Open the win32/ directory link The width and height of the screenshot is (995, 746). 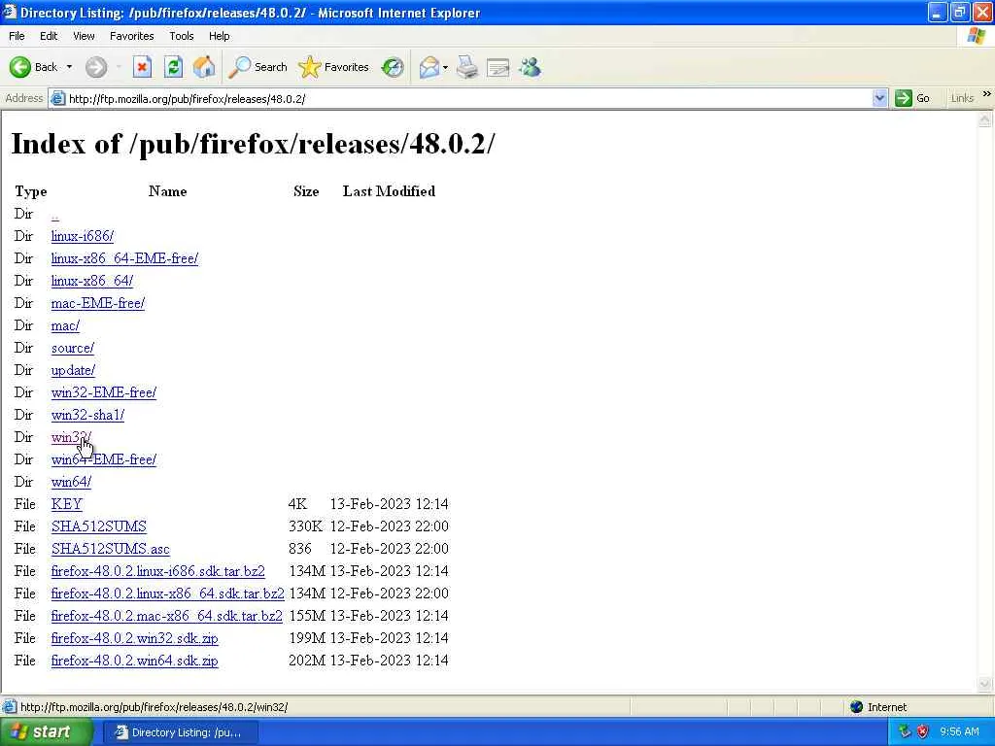pos(71,437)
